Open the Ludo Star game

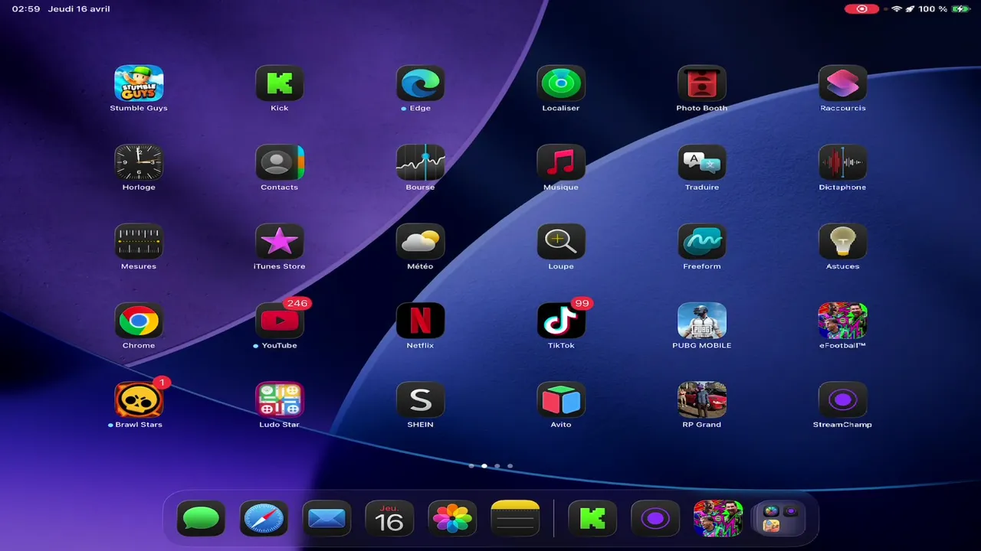280,399
